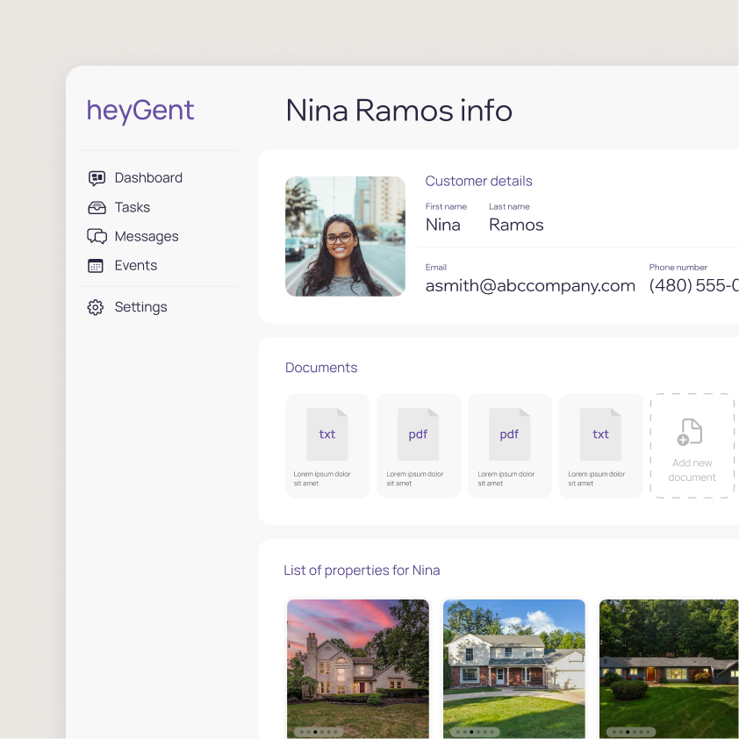Viewport: 739px width, 739px height.
Task: Click the Events calendar icon
Action: tap(97, 266)
